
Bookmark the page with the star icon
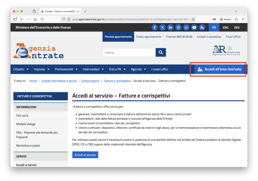(x=193, y=19)
